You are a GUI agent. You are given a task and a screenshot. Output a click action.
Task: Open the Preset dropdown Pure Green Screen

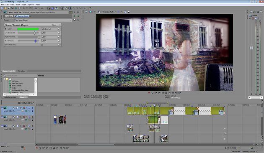43,20
